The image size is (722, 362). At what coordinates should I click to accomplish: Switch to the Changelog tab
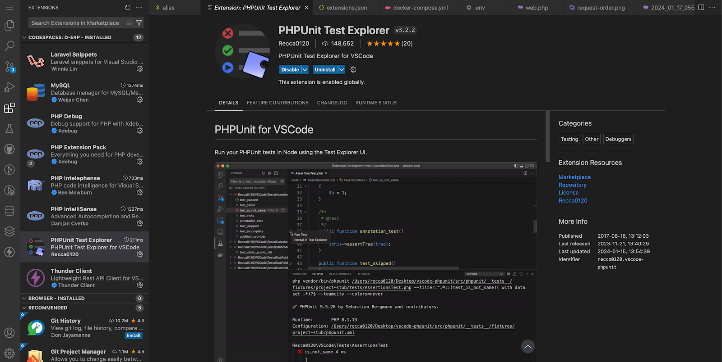coord(332,103)
